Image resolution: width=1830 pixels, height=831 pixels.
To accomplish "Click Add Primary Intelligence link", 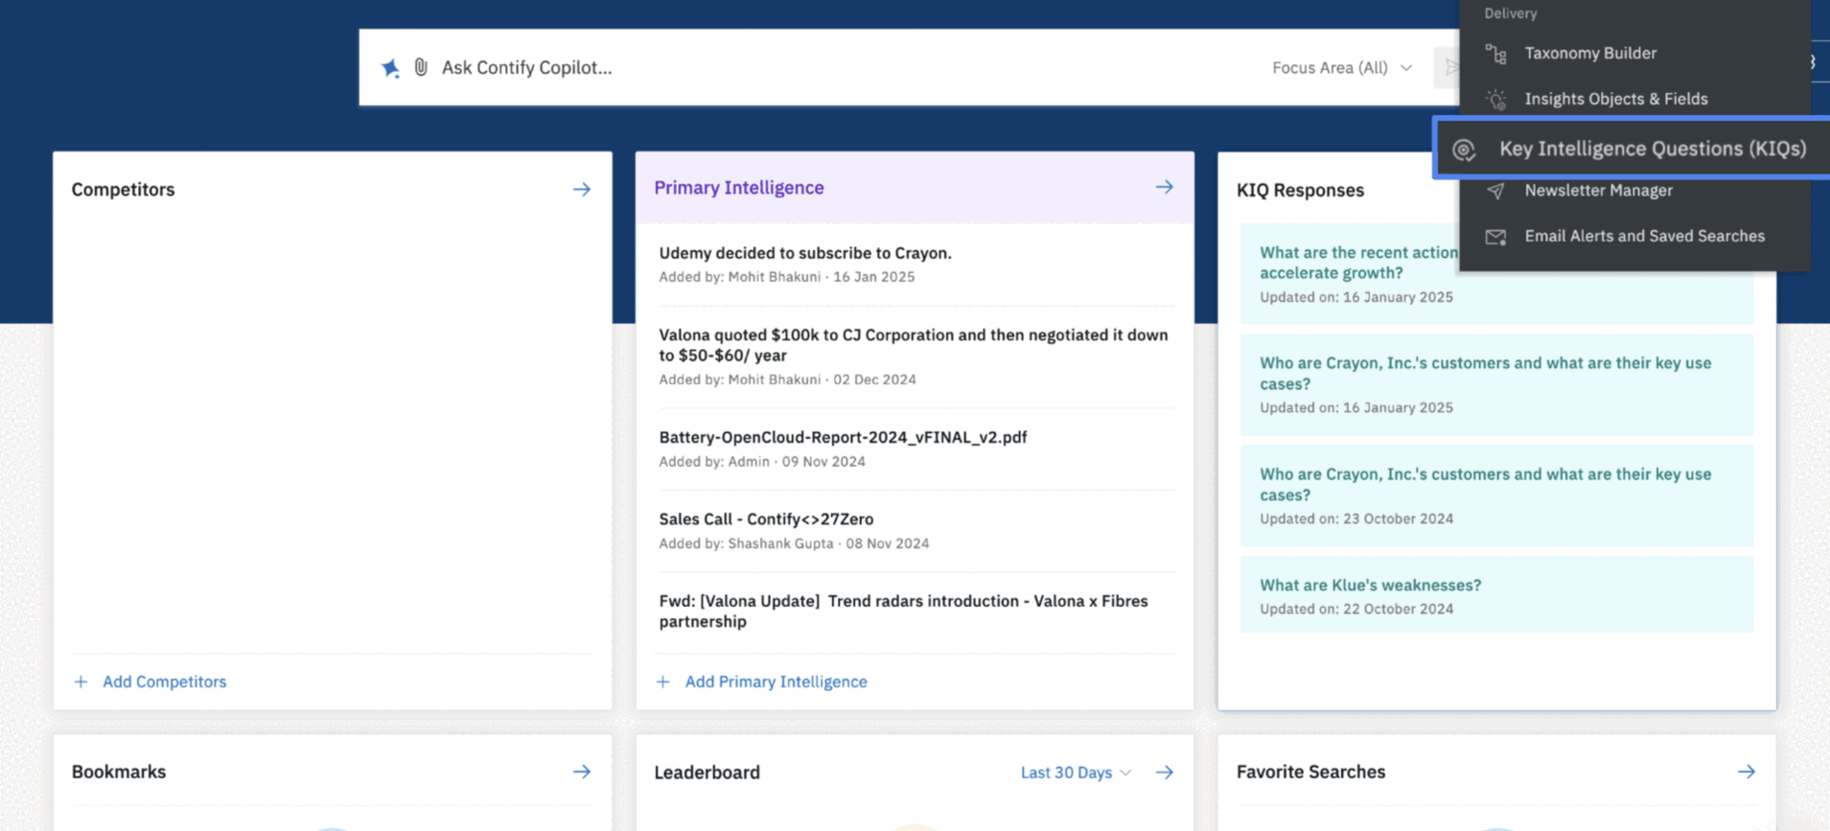I will point(775,681).
